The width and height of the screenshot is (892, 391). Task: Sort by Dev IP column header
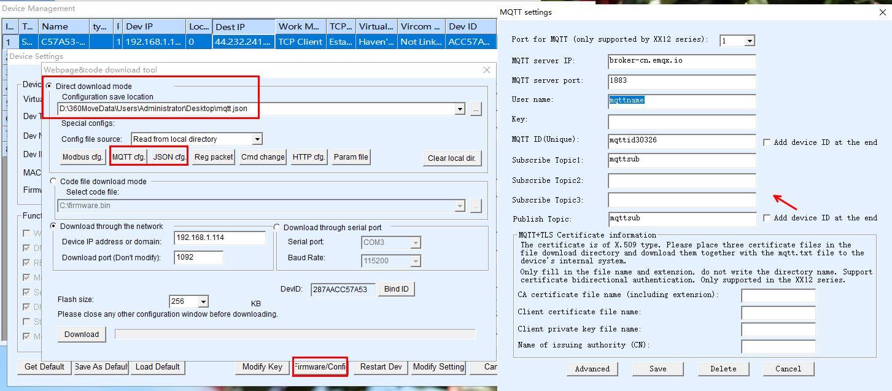point(153,27)
